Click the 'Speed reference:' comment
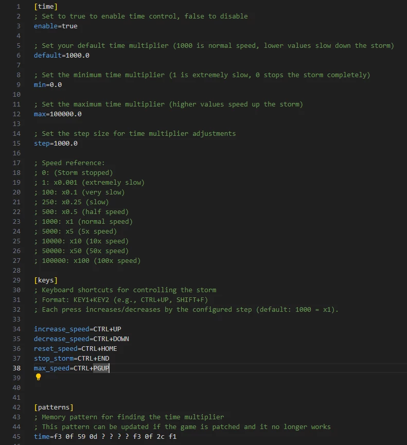The height and width of the screenshot is (445, 407). coord(69,163)
